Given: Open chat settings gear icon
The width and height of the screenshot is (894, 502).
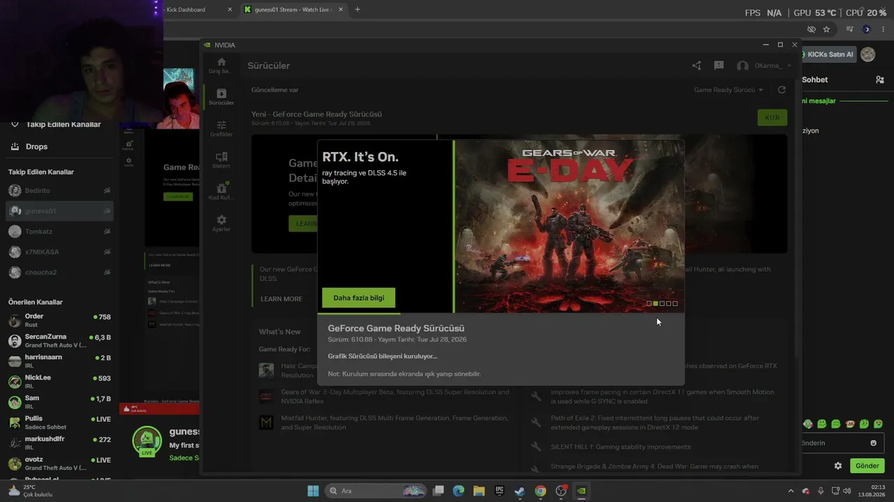Looking at the screenshot, I should point(838,466).
